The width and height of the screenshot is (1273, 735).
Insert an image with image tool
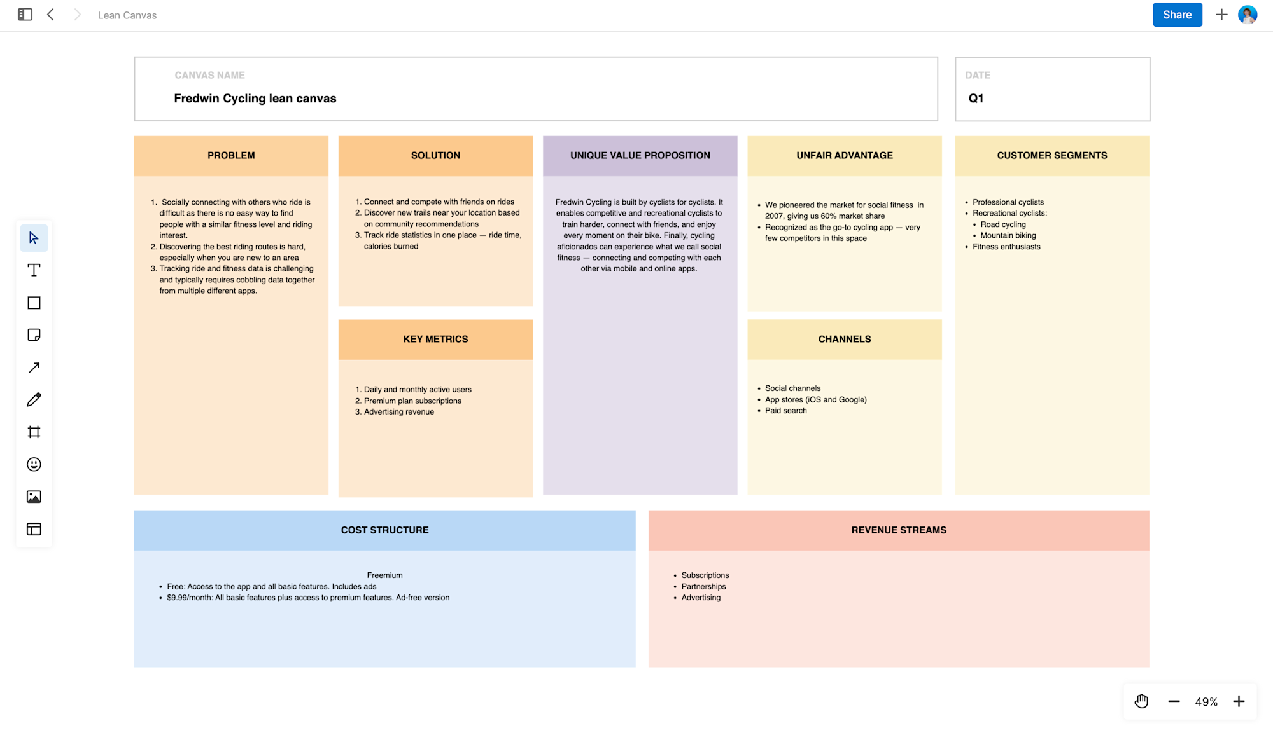(x=34, y=497)
